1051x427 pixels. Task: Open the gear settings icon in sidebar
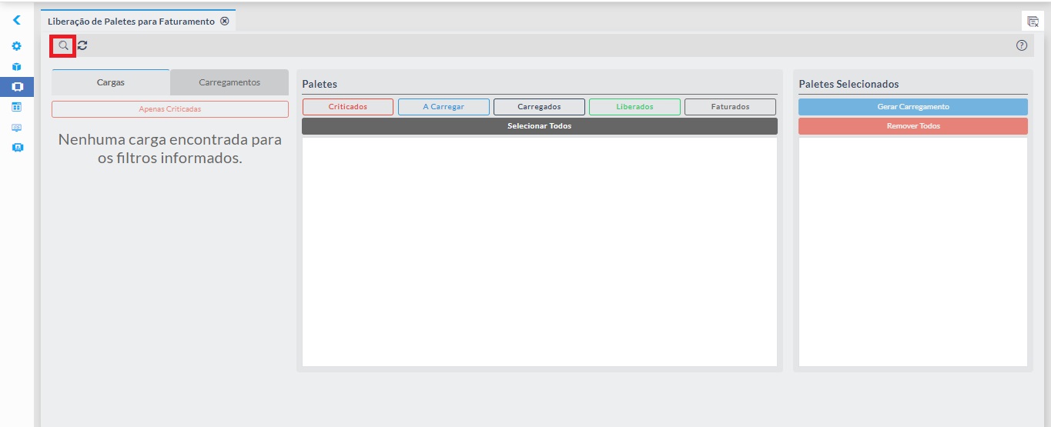tap(17, 46)
